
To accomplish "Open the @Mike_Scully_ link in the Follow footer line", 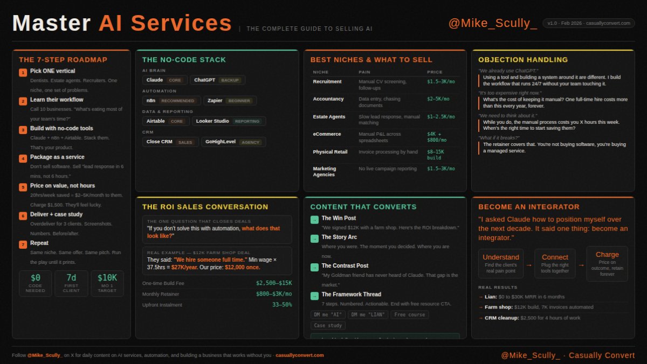I will [45, 355].
